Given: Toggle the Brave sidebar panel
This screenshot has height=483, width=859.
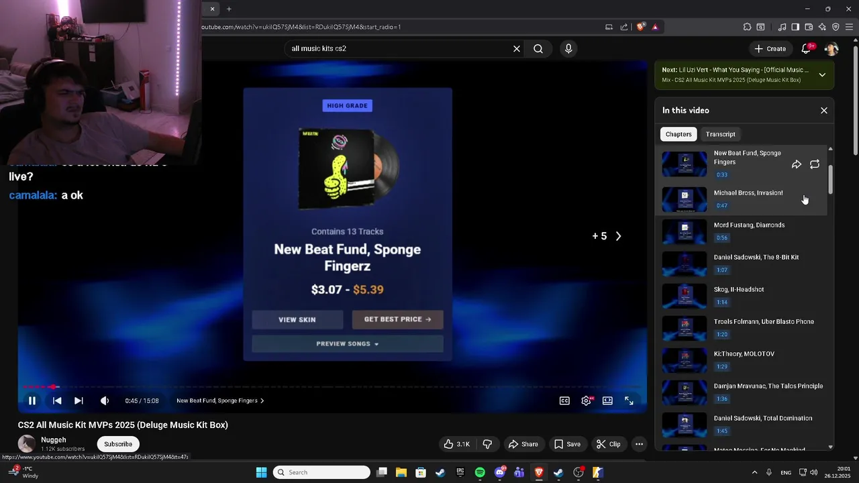Looking at the screenshot, I should pyautogui.click(x=795, y=27).
